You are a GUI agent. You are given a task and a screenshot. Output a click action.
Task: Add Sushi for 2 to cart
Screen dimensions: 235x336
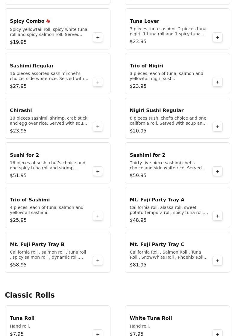[x=98, y=171]
